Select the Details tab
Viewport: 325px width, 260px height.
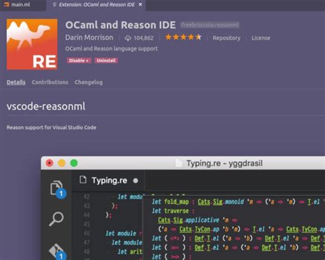pyautogui.click(x=16, y=82)
